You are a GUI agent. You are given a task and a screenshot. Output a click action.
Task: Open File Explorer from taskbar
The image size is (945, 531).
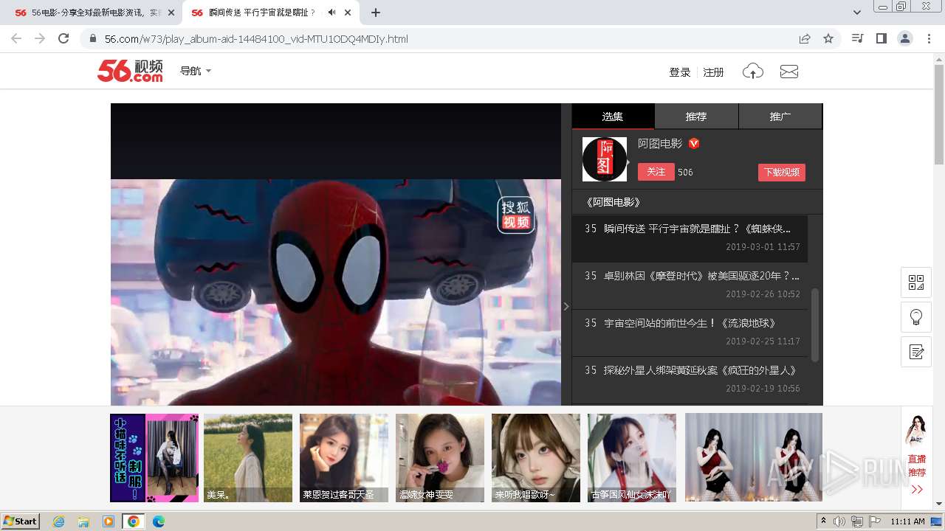(x=83, y=521)
